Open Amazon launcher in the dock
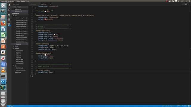The width and height of the screenshot is (191, 107). (x=3, y=52)
